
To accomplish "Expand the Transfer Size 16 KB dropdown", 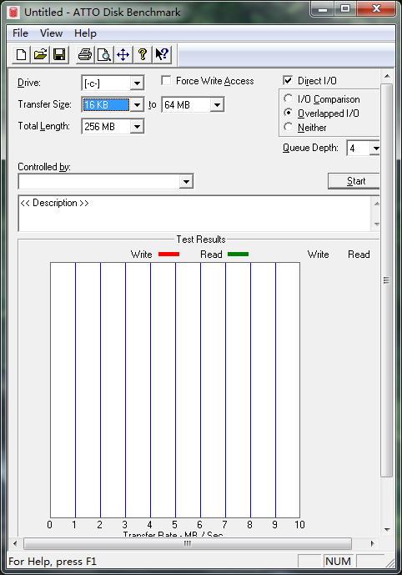I will (x=137, y=105).
